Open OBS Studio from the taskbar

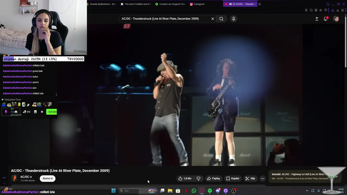234,191
